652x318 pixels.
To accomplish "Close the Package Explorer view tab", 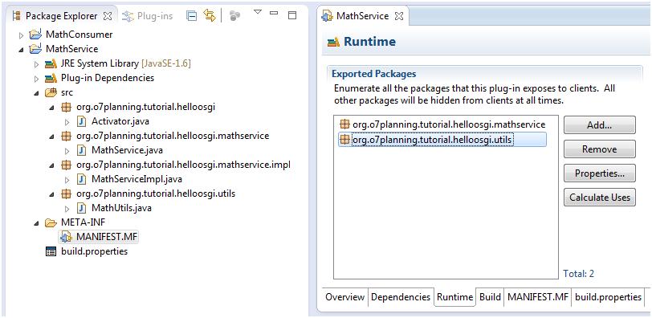I will pos(108,16).
